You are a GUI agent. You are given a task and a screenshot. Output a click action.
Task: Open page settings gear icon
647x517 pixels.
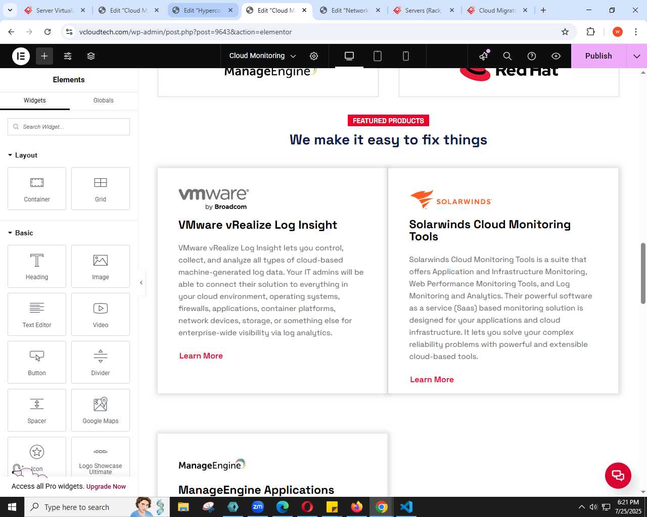click(314, 56)
